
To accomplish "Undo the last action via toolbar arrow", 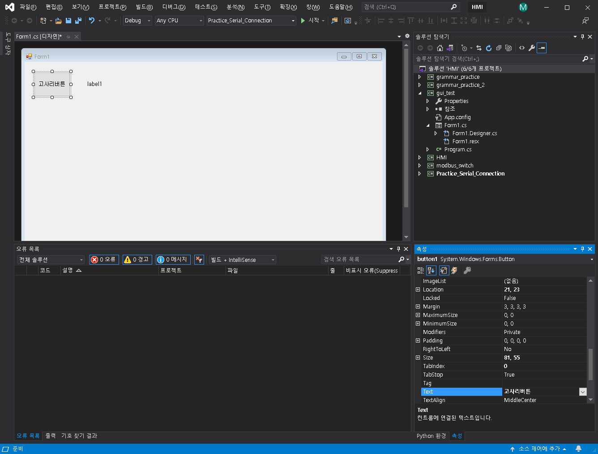I will point(92,21).
